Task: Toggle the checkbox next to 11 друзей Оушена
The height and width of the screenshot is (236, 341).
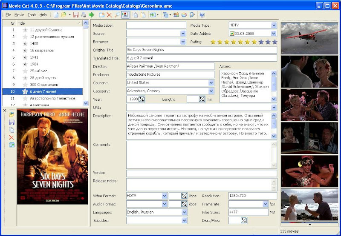Action: point(25,30)
